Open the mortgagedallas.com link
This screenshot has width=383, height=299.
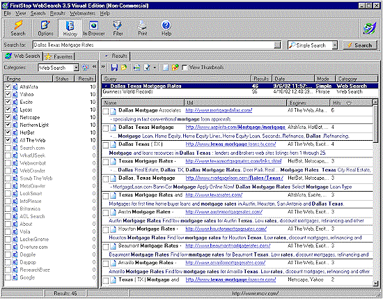pos(219,110)
